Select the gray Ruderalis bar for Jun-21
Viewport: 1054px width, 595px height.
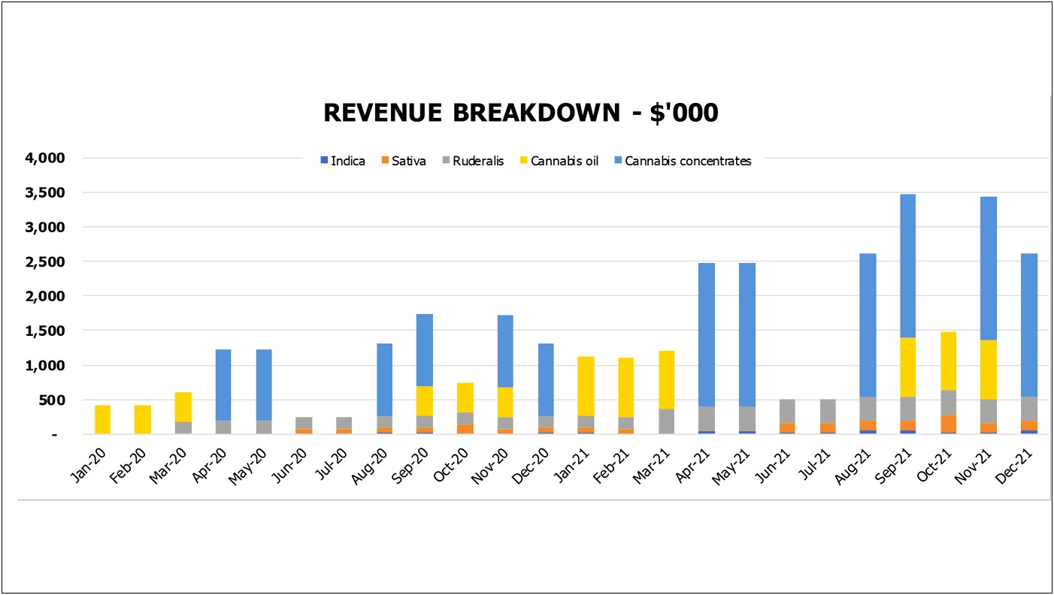click(x=786, y=411)
